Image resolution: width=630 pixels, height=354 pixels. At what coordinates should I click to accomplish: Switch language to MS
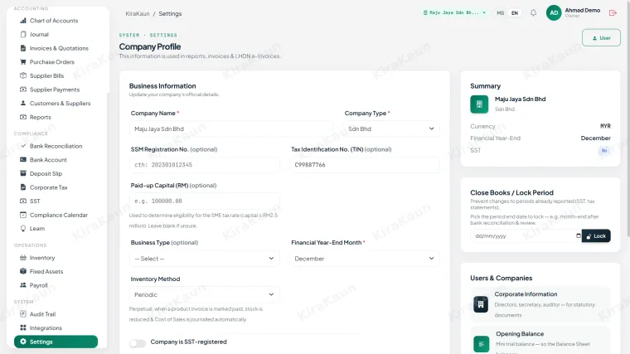point(500,13)
